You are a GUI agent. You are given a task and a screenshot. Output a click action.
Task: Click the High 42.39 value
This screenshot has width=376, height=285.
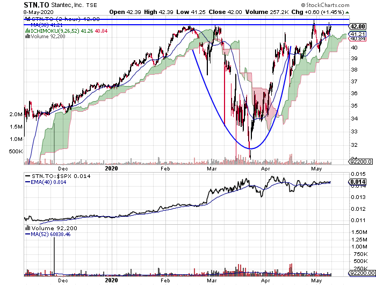click(x=158, y=12)
